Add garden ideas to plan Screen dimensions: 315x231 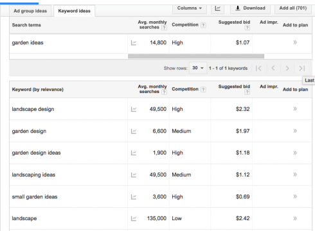click(x=295, y=42)
